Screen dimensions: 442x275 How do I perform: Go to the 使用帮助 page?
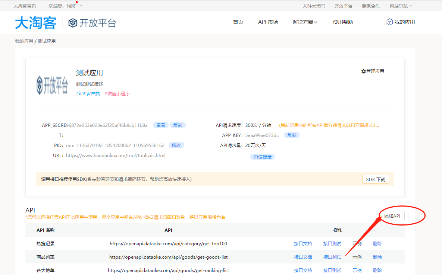[x=343, y=22]
